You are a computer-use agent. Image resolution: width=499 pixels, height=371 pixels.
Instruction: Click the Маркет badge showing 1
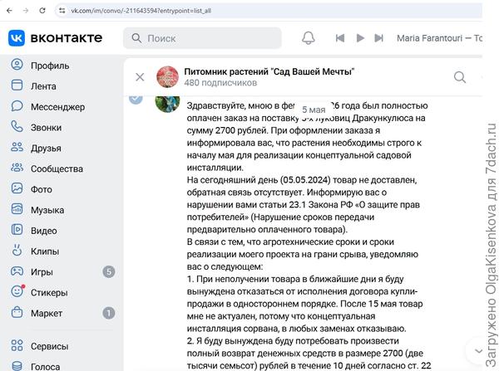[x=108, y=313]
